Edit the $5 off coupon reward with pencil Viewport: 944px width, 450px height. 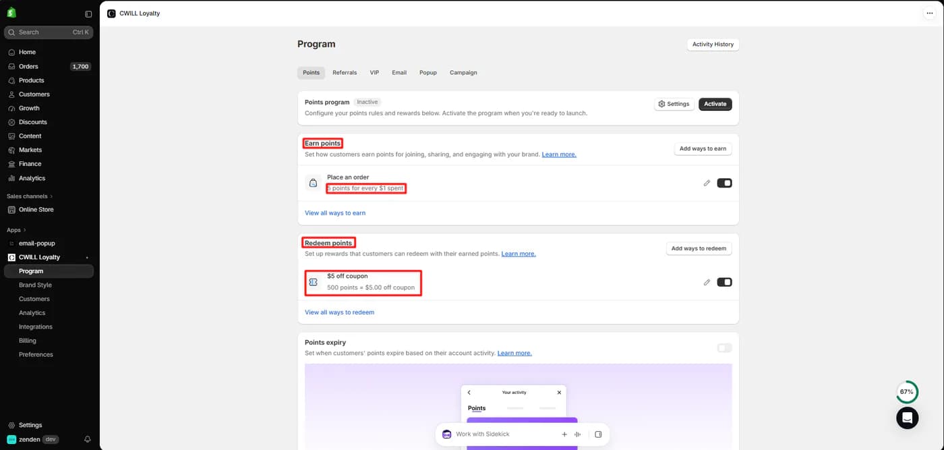(x=707, y=282)
